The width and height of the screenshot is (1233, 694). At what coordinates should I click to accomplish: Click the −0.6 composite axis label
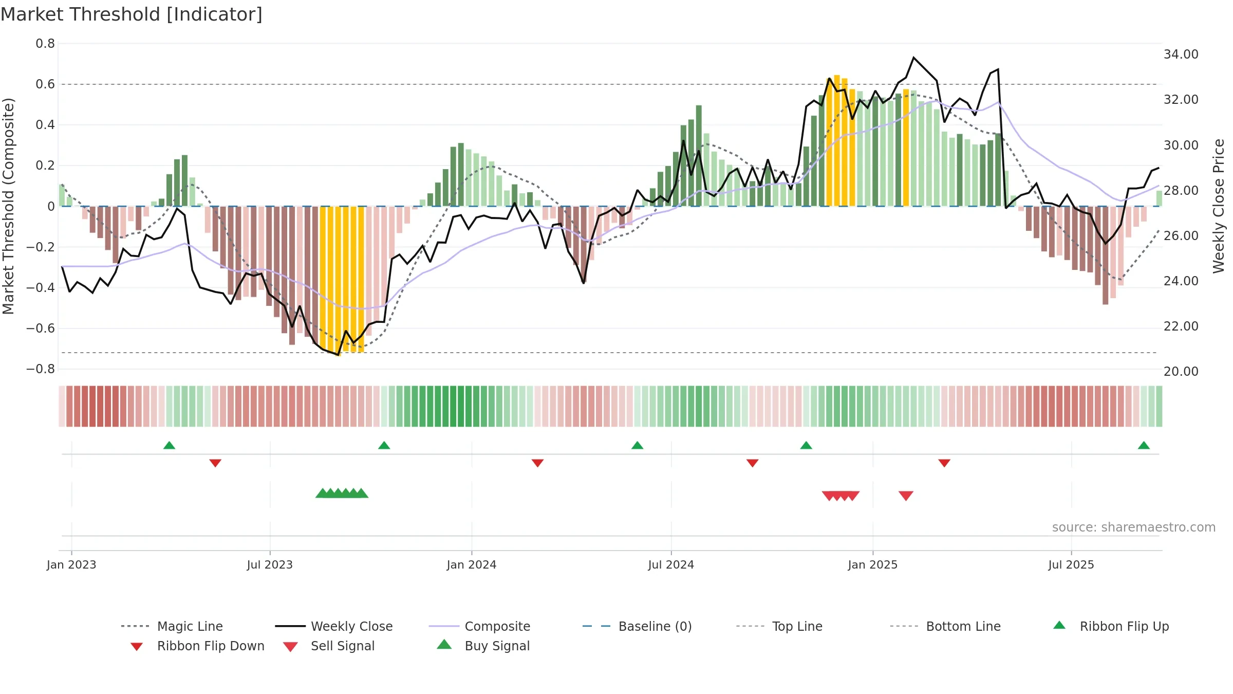(x=41, y=328)
